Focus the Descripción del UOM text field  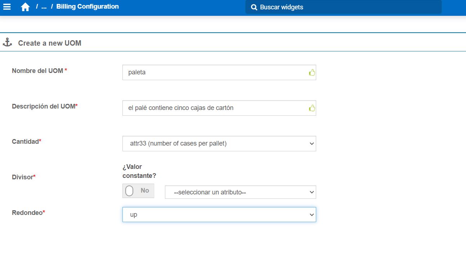coord(214,108)
